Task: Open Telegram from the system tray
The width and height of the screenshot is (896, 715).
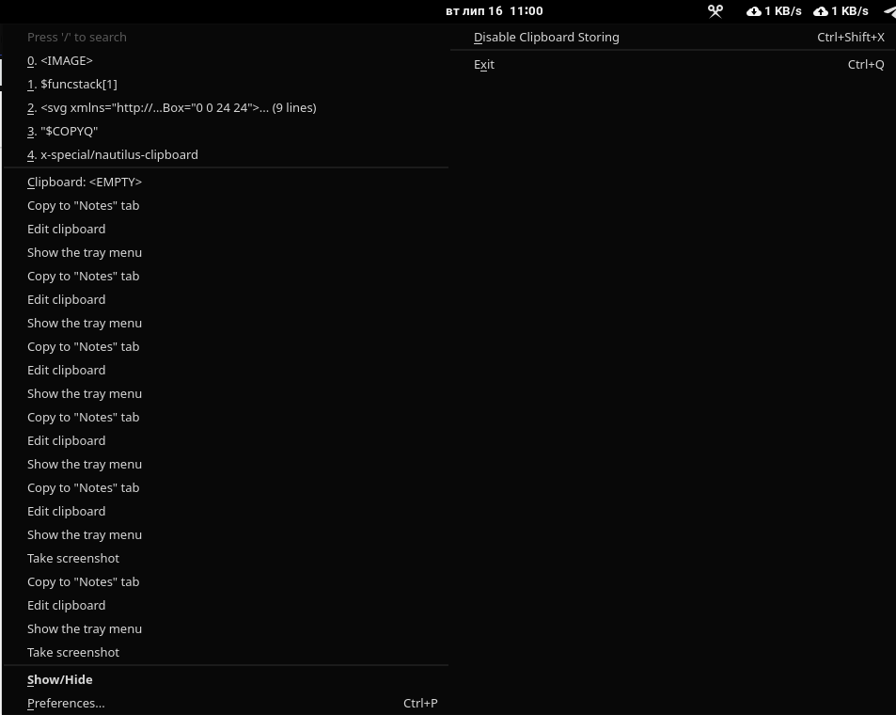Action: [888, 11]
